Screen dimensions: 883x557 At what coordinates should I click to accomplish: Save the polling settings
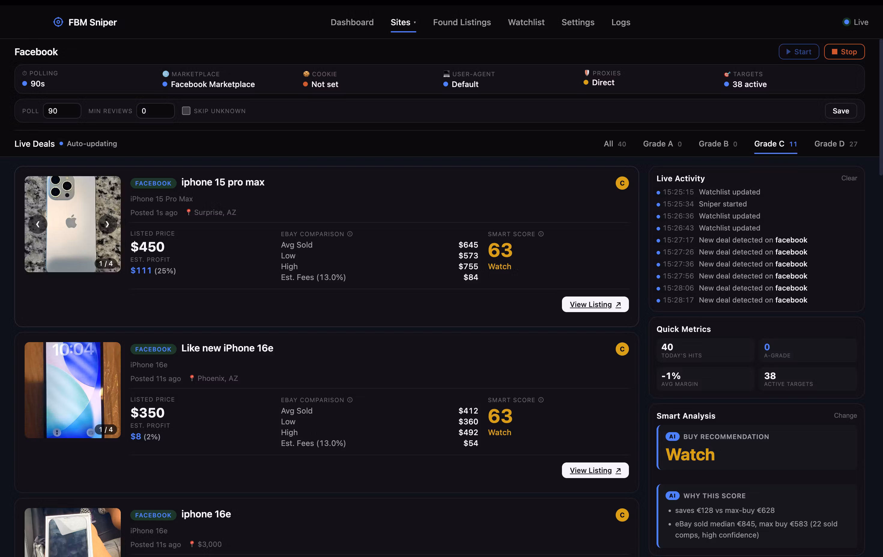[x=840, y=111]
